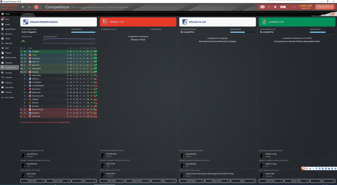
Task: Open English FA Cup Player Stats menu
Action: (217, 181)
